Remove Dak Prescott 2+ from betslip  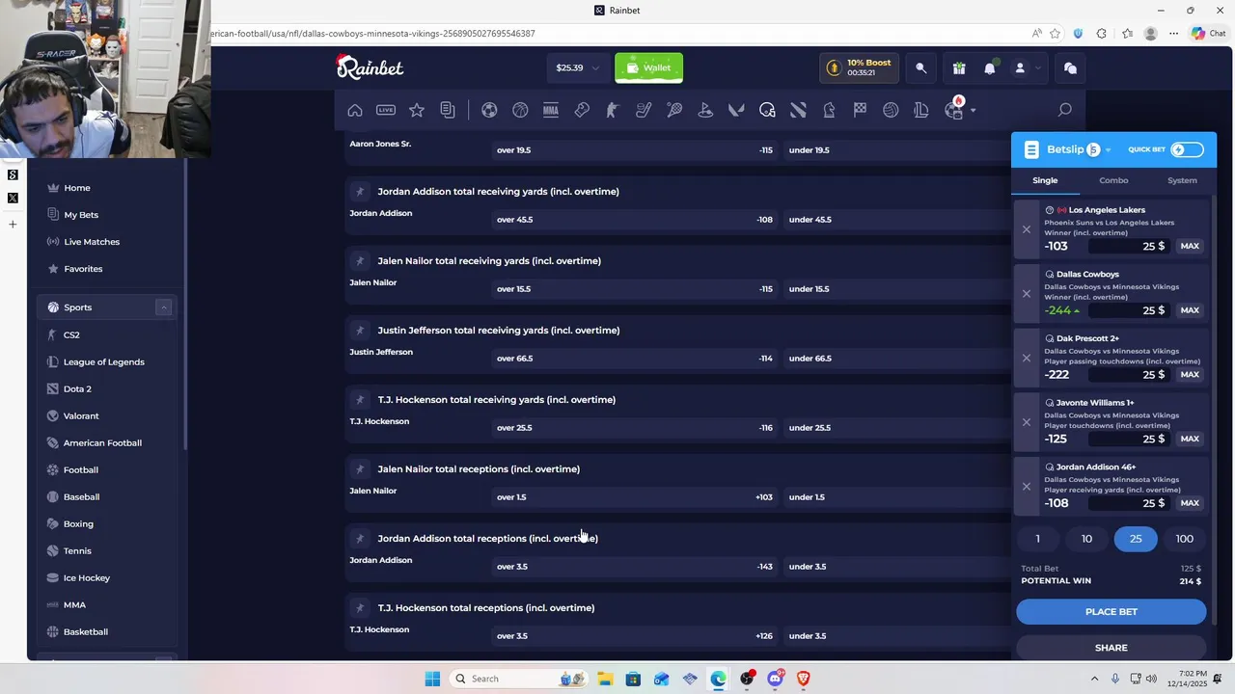1027,358
